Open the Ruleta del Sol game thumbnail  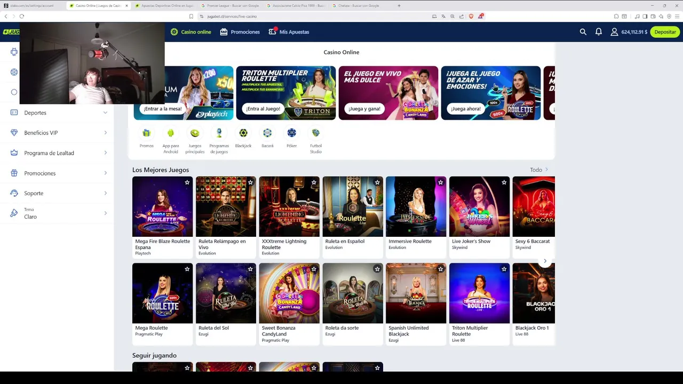[x=226, y=293]
